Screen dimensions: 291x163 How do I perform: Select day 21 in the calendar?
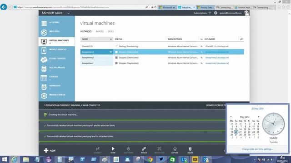[x=241, y=132]
